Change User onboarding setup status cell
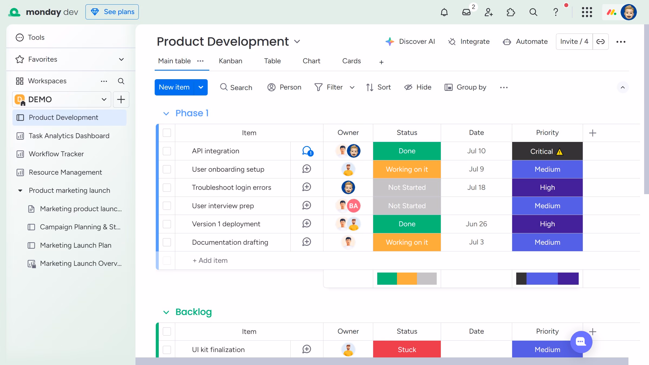The image size is (649, 365). tap(407, 169)
